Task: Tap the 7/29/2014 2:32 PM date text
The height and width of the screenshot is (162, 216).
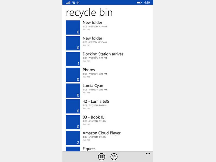Action: point(98,90)
